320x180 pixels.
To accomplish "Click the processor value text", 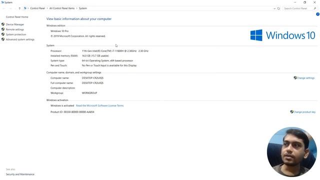I will tap(115, 51).
